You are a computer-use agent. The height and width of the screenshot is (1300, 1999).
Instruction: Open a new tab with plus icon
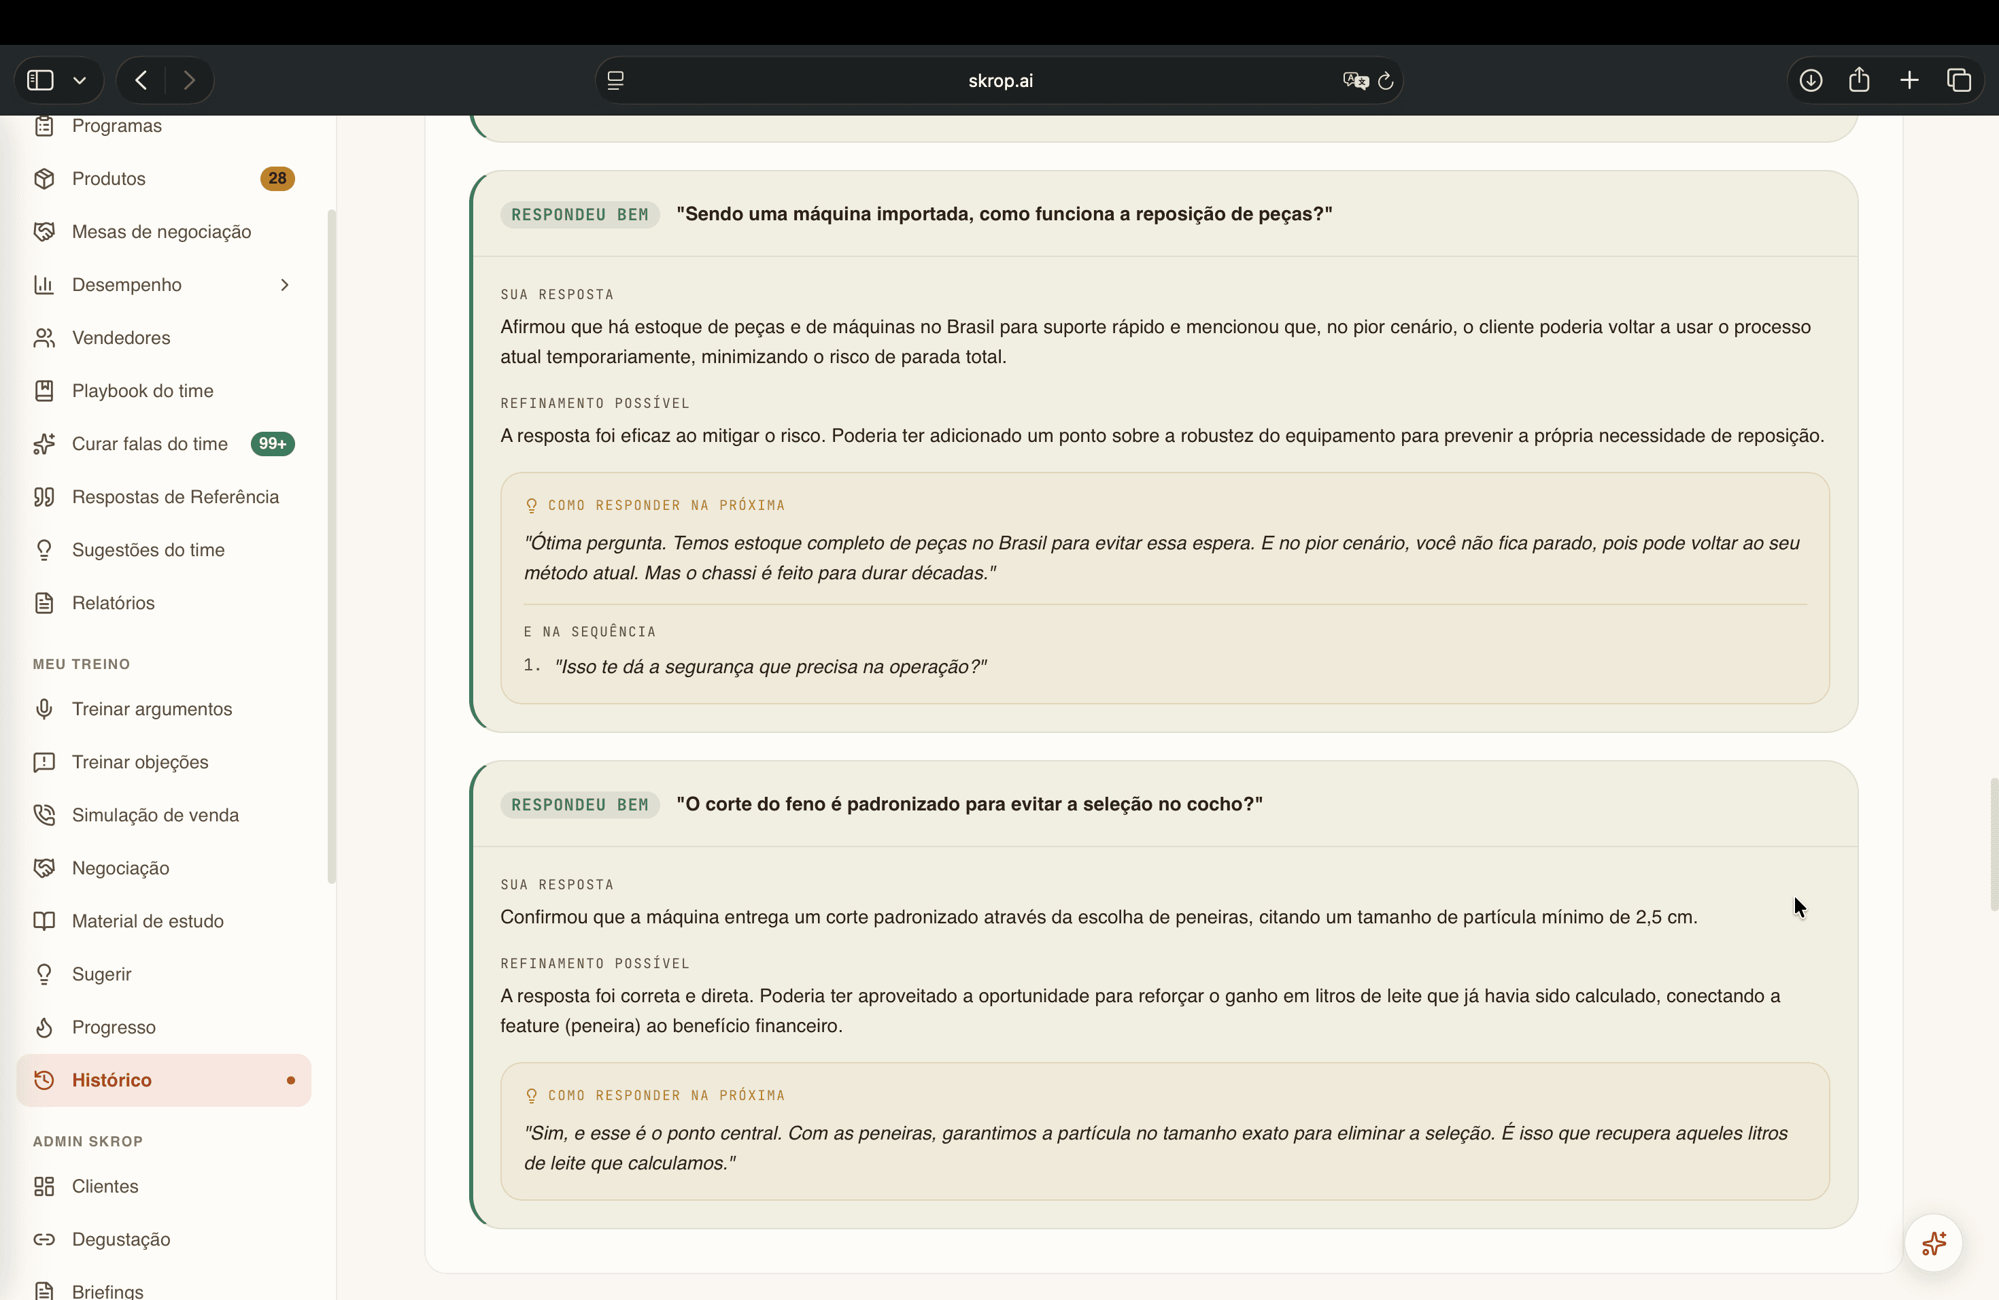tap(1909, 81)
